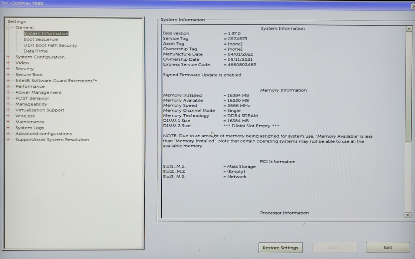Select SupportAssist System Resolution label
The width and height of the screenshot is (415, 259).
tap(52, 139)
